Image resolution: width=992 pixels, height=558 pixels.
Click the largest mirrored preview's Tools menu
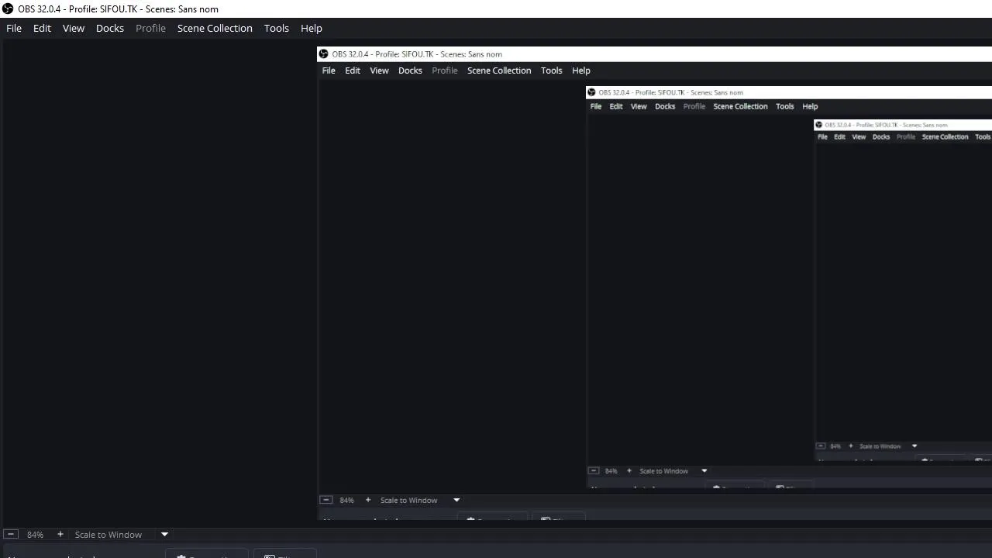click(x=551, y=70)
